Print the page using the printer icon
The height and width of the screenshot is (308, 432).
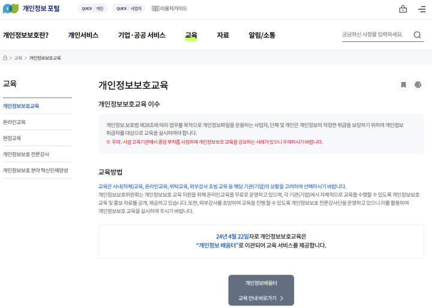(x=418, y=84)
